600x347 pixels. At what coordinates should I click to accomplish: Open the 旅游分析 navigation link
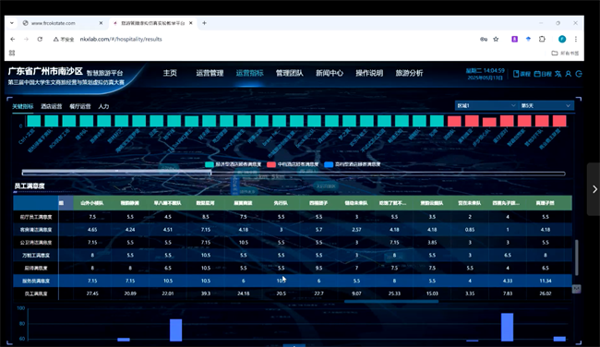[409, 73]
